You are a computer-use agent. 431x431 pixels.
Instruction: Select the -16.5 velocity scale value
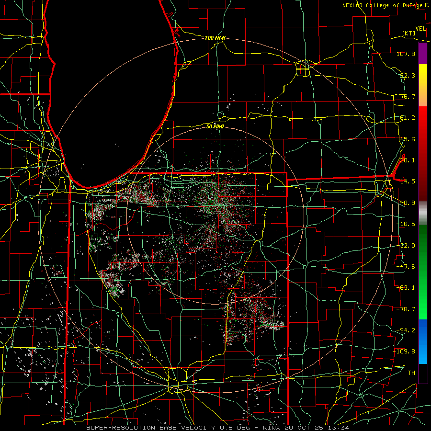[406, 224]
